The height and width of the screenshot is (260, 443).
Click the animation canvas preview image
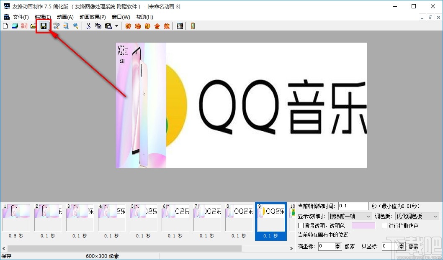(x=242, y=105)
